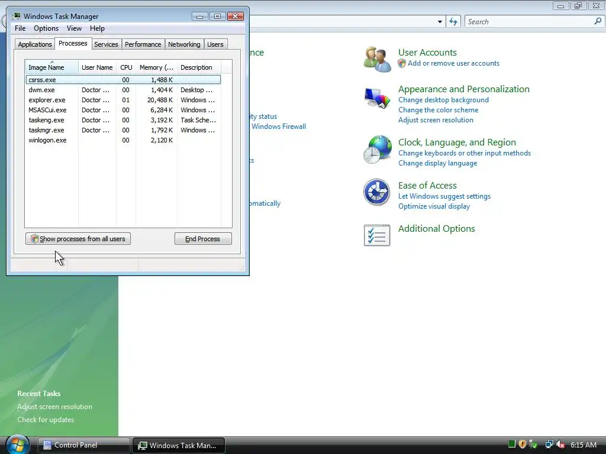This screenshot has width=606, height=454.
Task: Click Windows Task Manager taskbar button
Action: 179,445
